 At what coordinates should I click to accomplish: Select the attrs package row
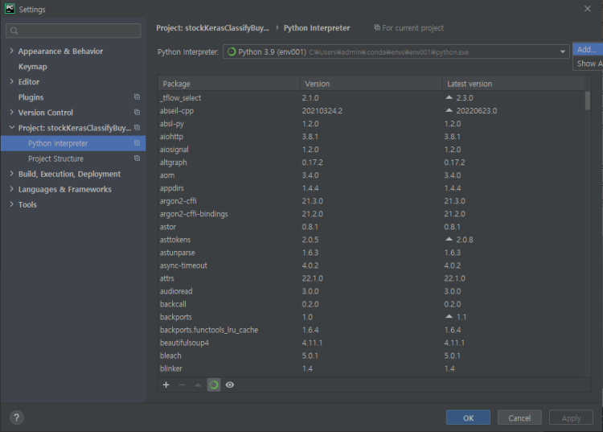coord(371,278)
